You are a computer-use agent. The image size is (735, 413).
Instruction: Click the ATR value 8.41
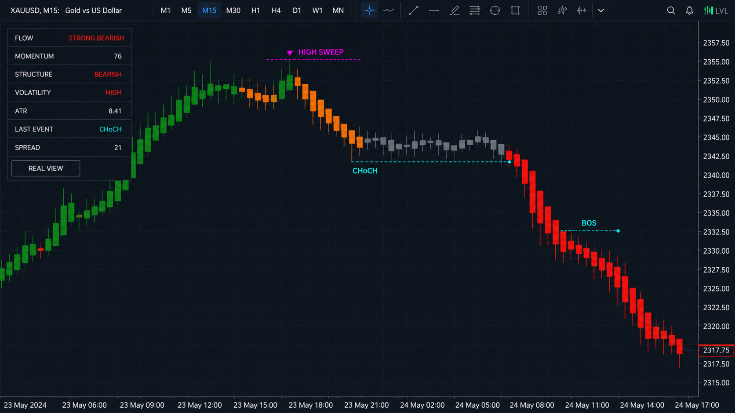(x=115, y=111)
